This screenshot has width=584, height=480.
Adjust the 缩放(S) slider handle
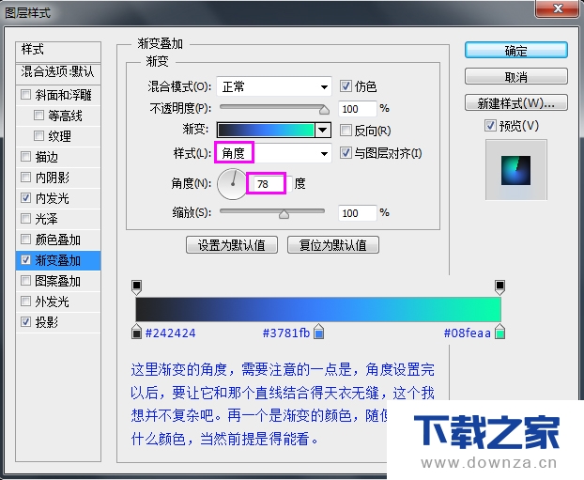tap(284, 214)
